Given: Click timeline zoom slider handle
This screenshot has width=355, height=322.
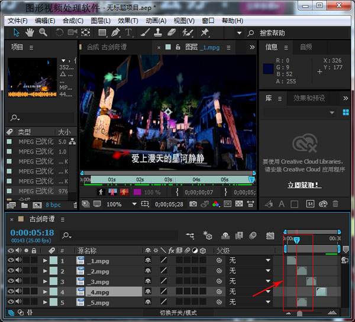Looking at the screenshot, I should (299, 313).
